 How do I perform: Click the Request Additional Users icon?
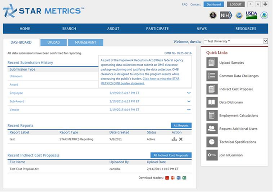(x=212, y=129)
